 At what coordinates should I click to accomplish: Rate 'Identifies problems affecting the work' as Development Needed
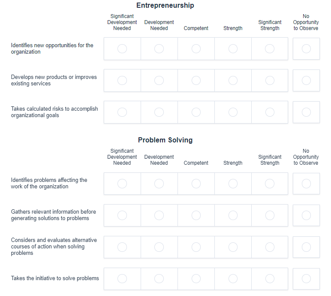[x=159, y=184]
